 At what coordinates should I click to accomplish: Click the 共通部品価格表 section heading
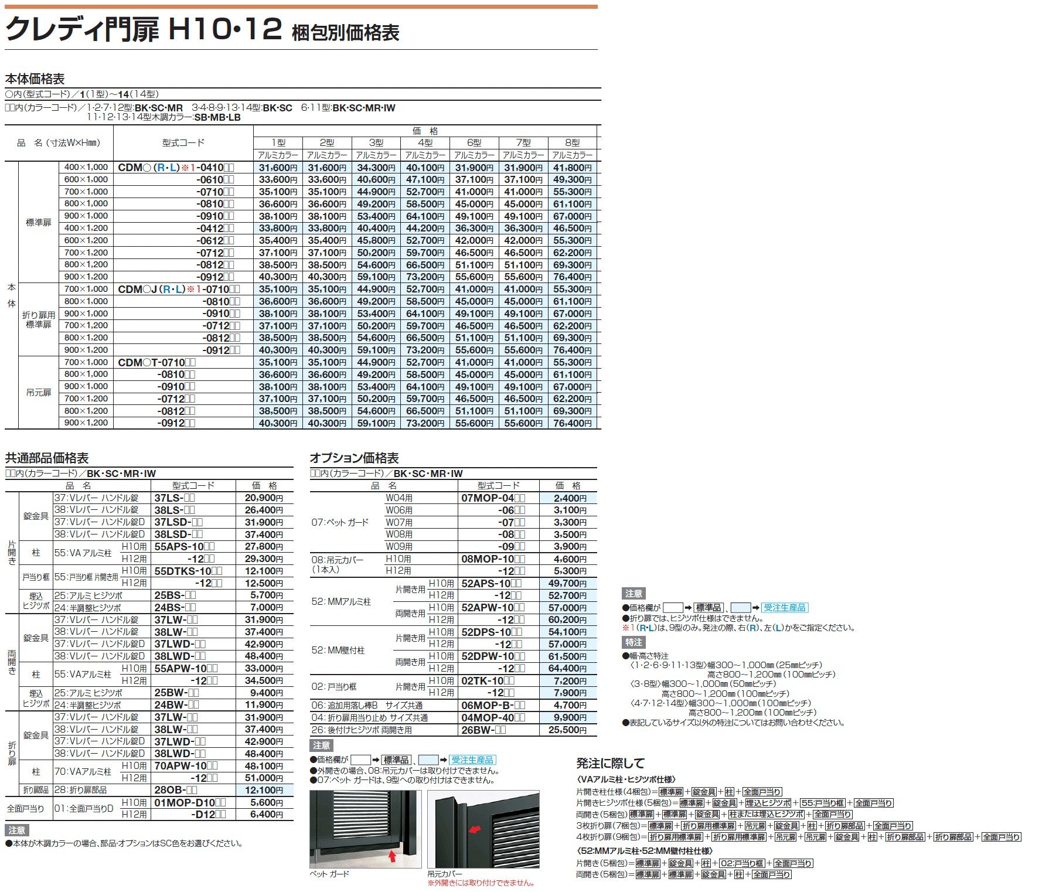pyautogui.click(x=47, y=458)
